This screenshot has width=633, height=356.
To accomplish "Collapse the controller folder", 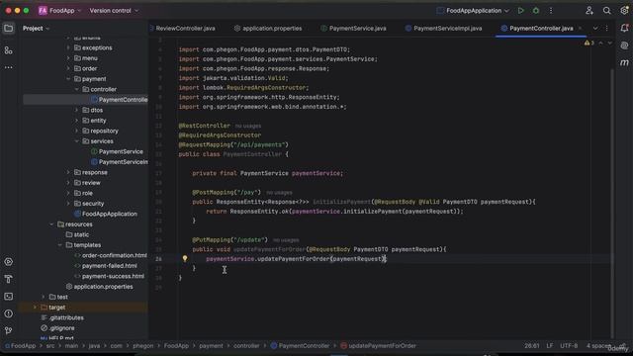I will point(76,89).
